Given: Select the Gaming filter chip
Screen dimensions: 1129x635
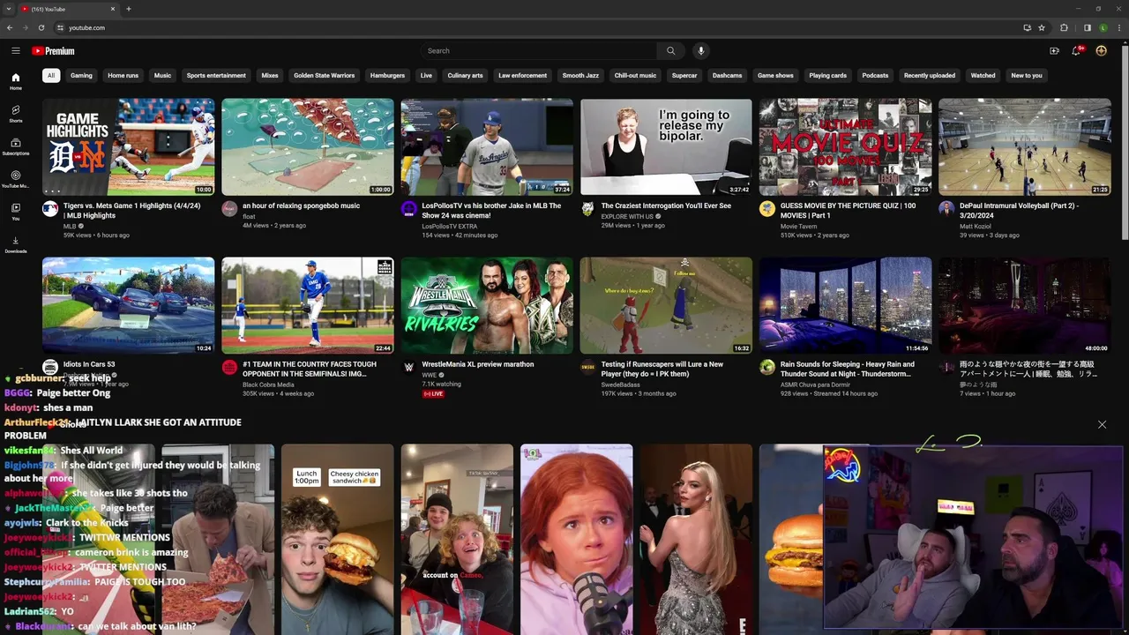Looking at the screenshot, I should point(81,76).
